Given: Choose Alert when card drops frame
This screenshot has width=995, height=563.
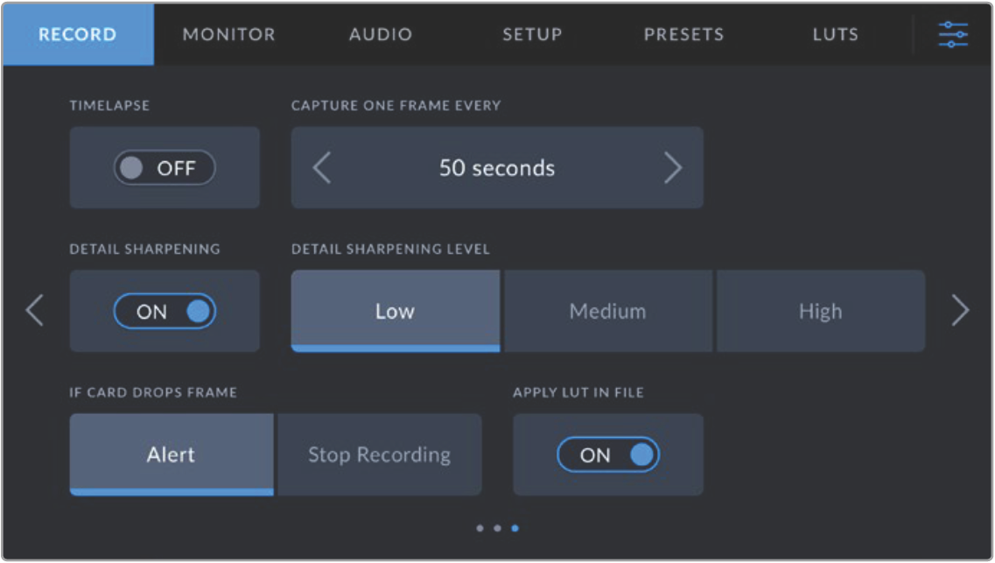Looking at the screenshot, I should tap(171, 454).
